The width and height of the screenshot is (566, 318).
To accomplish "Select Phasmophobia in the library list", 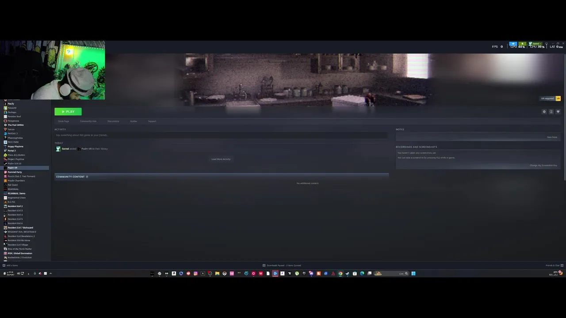I will (x=15, y=138).
